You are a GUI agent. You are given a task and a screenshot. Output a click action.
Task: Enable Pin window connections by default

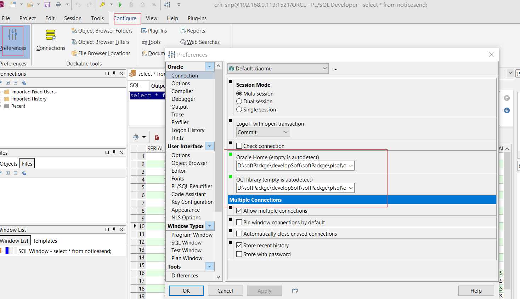tap(239, 223)
